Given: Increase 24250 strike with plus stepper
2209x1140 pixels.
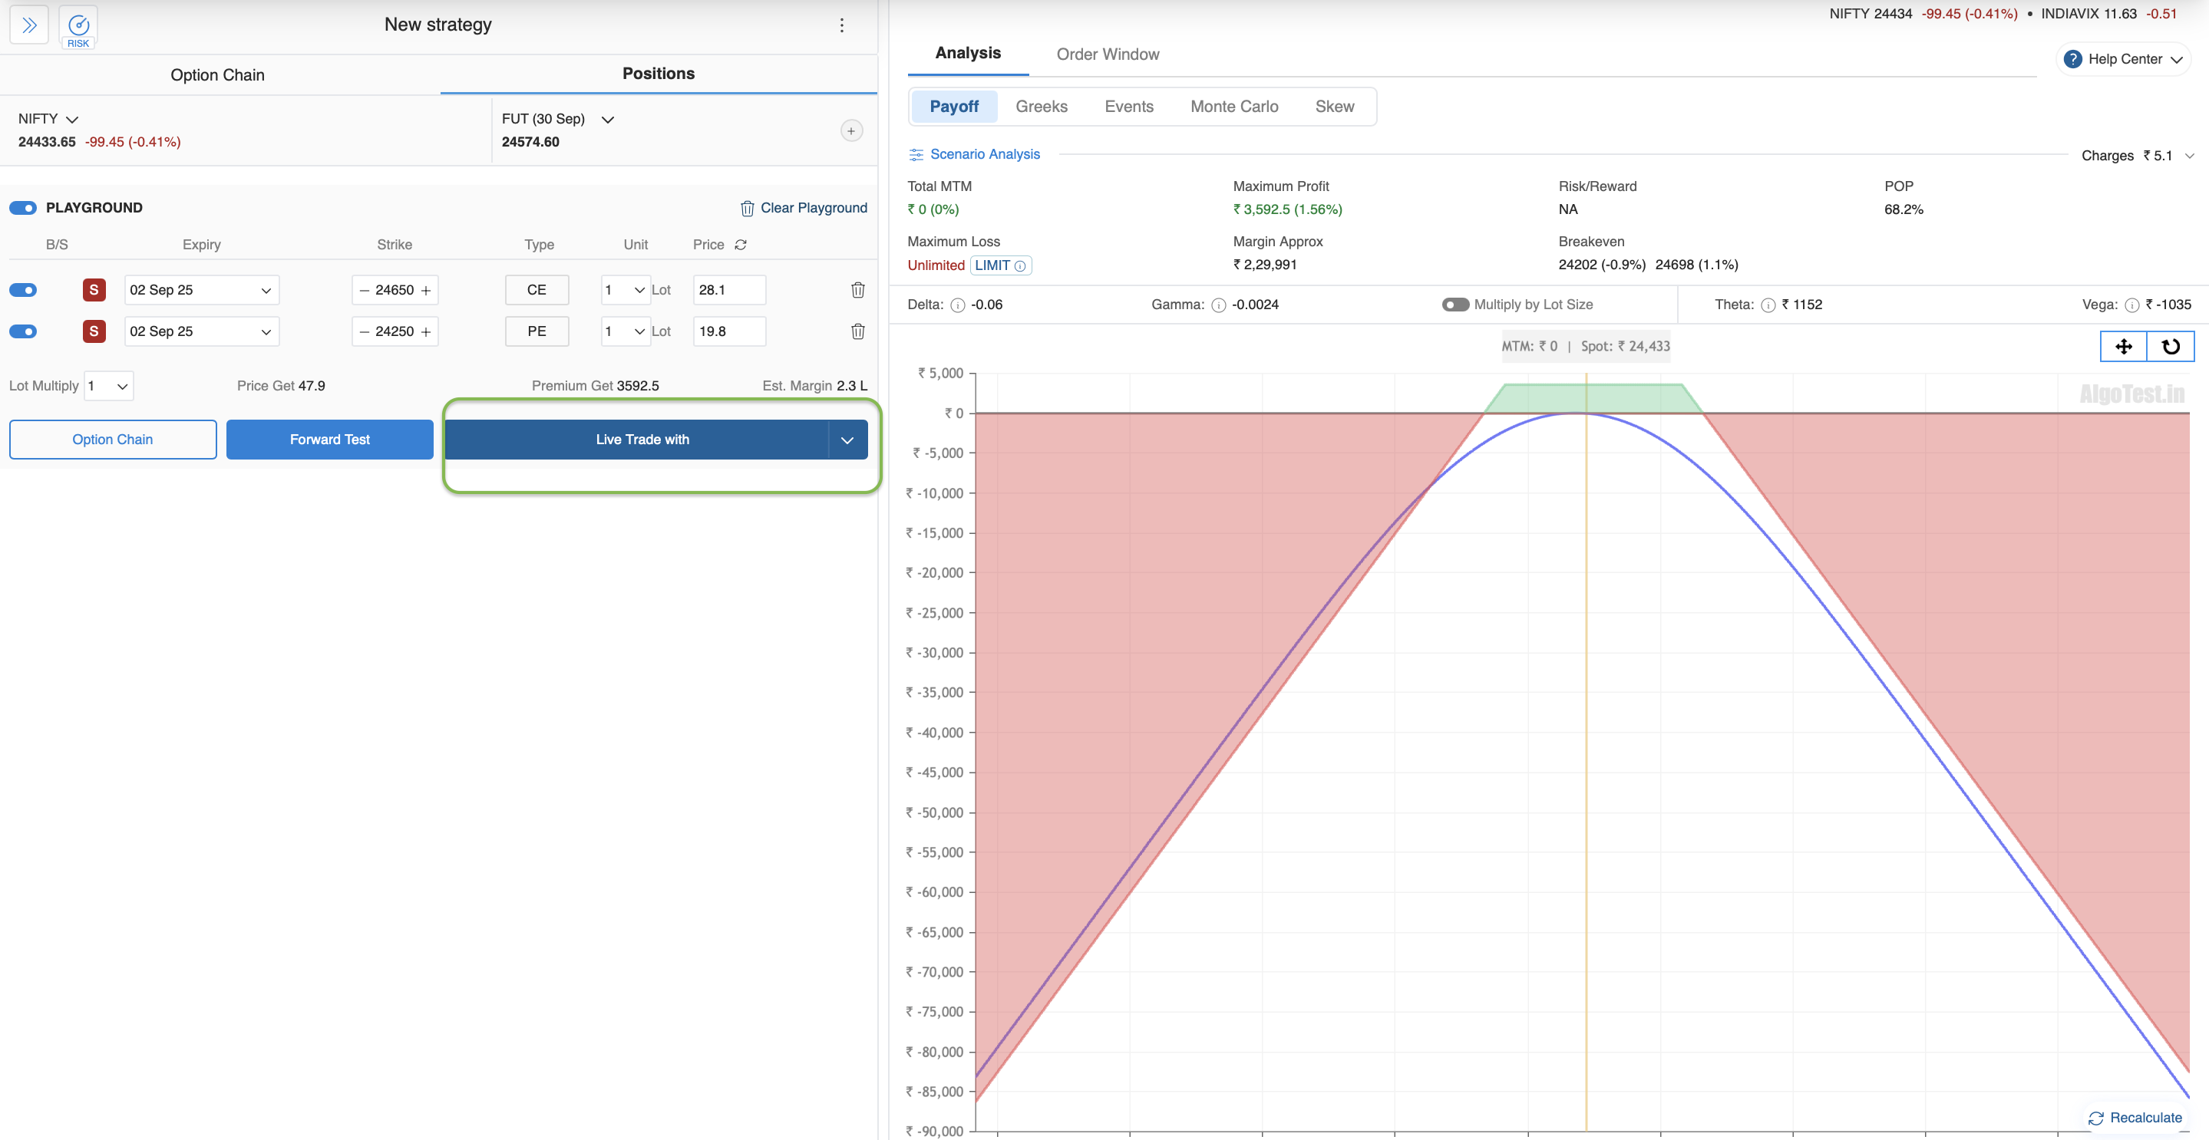Looking at the screenshot, I should 426,331.
